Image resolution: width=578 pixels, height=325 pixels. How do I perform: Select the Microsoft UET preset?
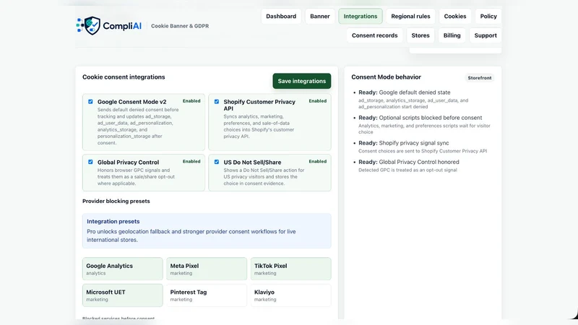coord(122,295)
